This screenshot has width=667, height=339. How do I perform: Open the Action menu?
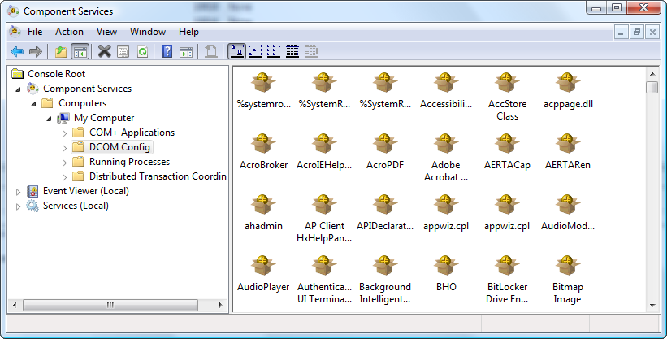click(x=69, y=32)
